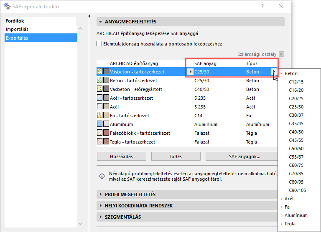
Task: Click hatch fill icon of Falazóblokk - tartószerkezet
Action: [x=100, y=133]
